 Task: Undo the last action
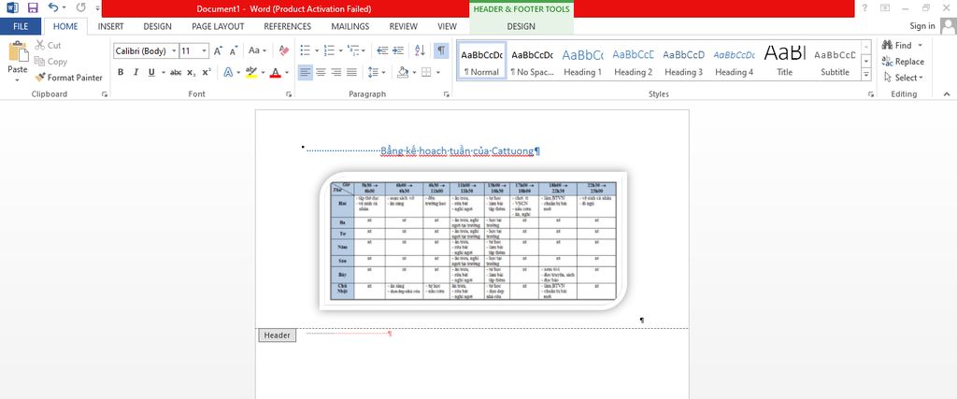click(53, 7)
